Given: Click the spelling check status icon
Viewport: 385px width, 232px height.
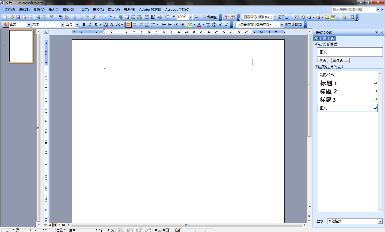Looking at the screenshot, I should (x=178, y=230).
